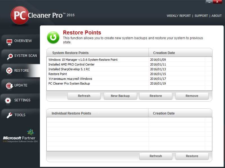
Task: Go to the UPDATE section
Action: (x=21, y=86)
